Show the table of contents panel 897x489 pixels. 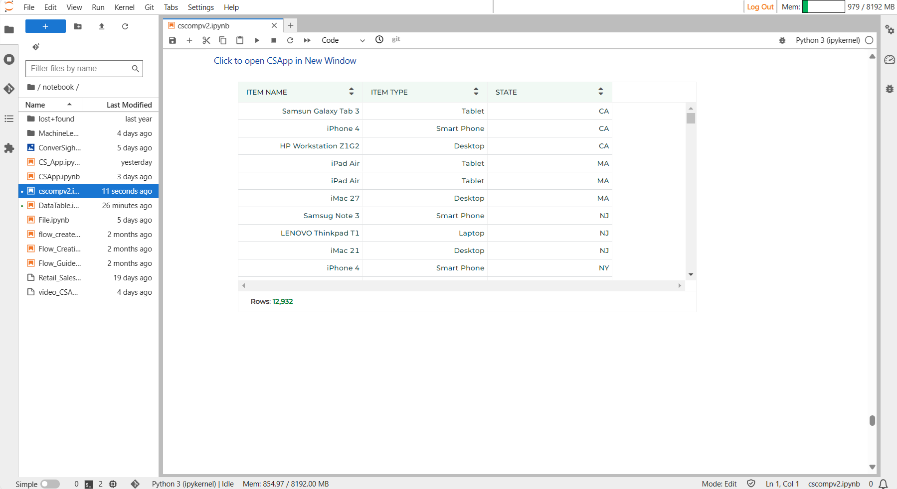click(9, 119)
